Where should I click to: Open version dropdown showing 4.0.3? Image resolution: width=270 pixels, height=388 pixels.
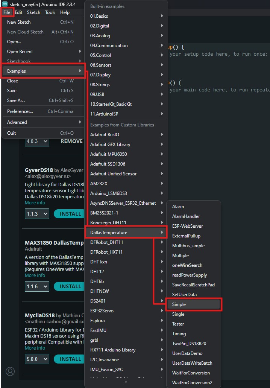coord(37,141)
